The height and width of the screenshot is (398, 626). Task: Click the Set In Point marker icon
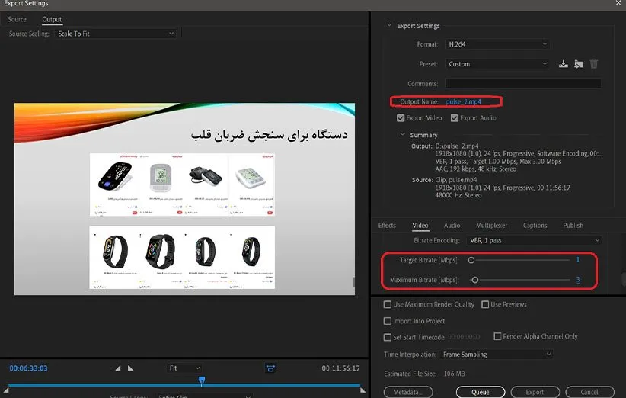(118, 368)
